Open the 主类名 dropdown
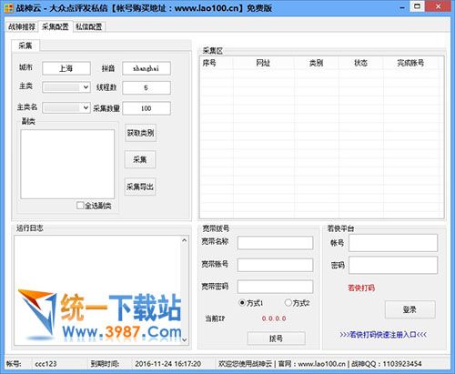The image size is (455, 374). tap(66, 107)
